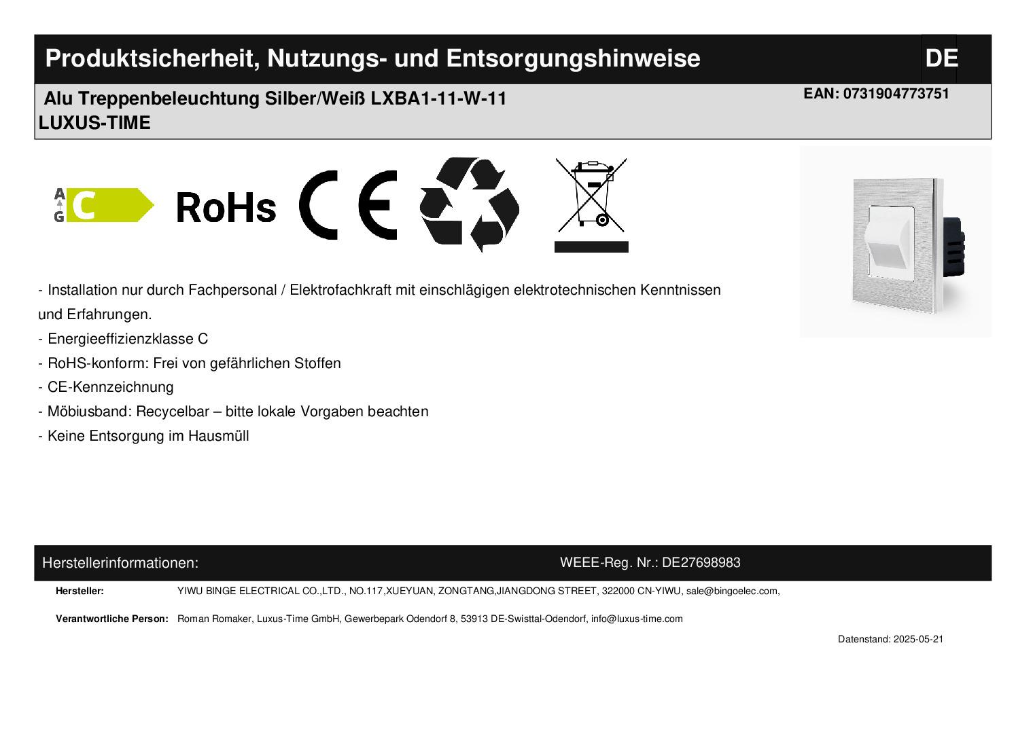Click the line 'RoHS-konform: Frei von gefährlichen Stoffen'
The width and height of the screenshot is (1033, 730).
190,363
